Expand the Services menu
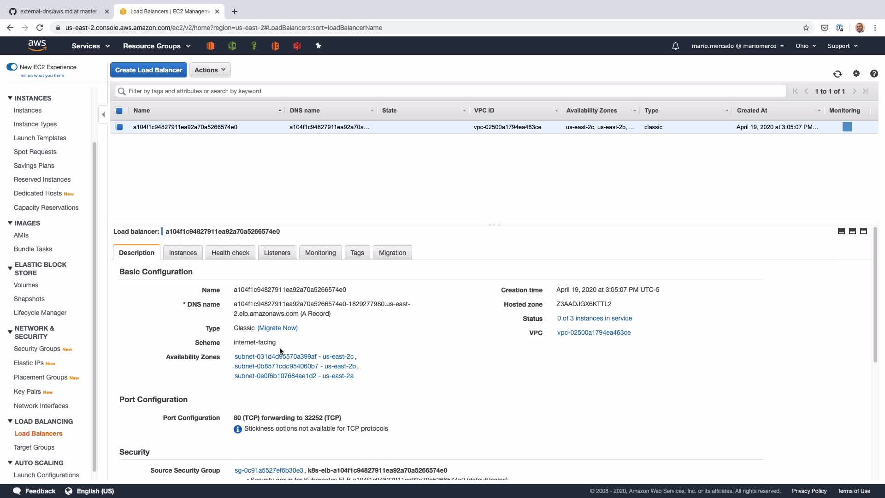This screenshot has height=498, width=885. (x=90, y=46)
